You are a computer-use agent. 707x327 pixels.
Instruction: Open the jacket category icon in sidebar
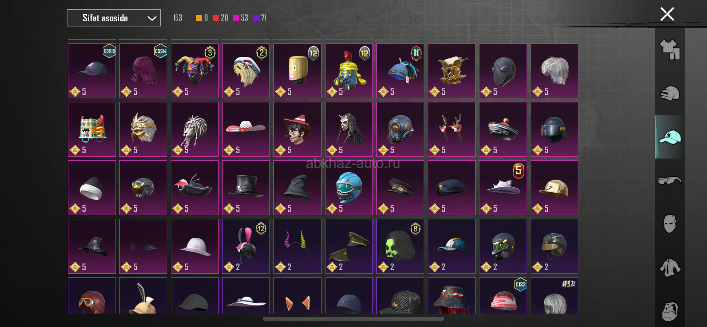(x=670, y=268)
